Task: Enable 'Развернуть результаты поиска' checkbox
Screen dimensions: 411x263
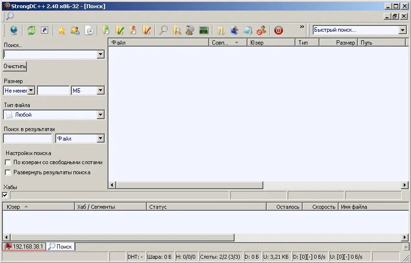Action: (x=8, y=172)
